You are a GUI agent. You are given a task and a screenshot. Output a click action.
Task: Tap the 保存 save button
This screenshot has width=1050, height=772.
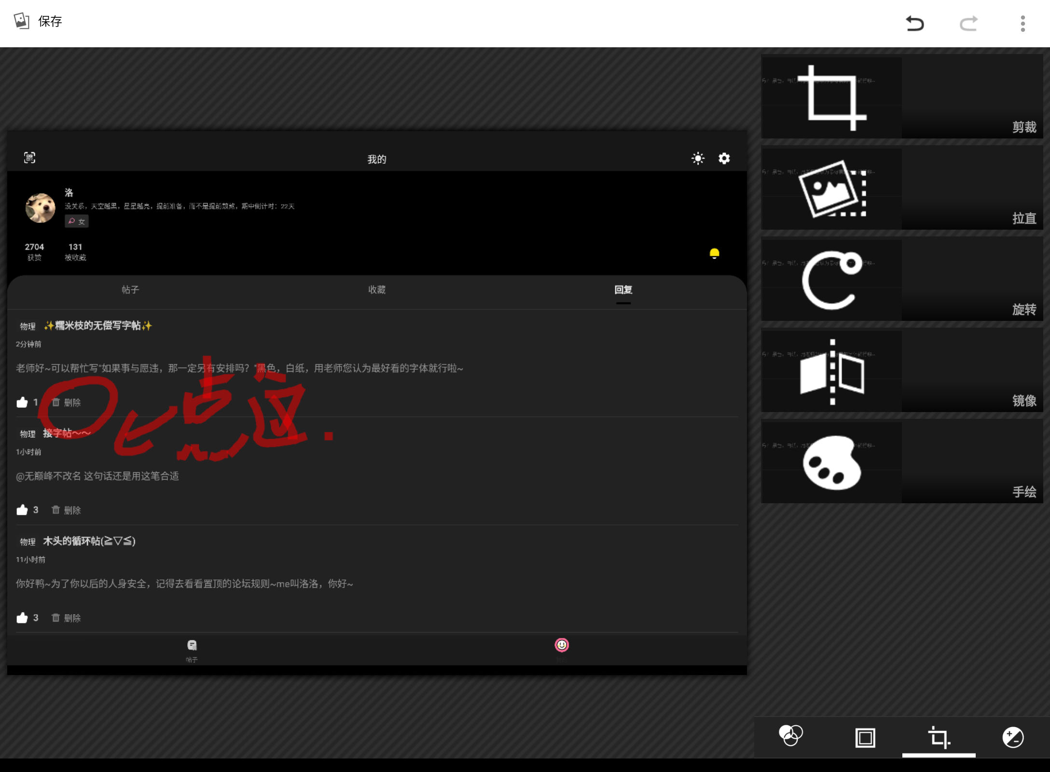pos(39,21)
